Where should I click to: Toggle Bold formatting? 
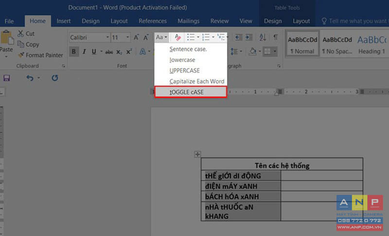pyautogui.click(x=74, y=51)
